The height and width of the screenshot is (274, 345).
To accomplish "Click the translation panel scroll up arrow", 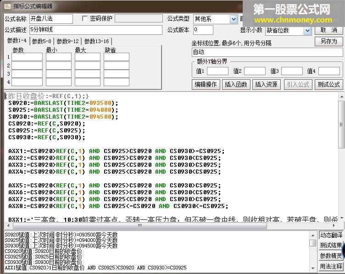I will pyautogui.click(x=313, y=235).
